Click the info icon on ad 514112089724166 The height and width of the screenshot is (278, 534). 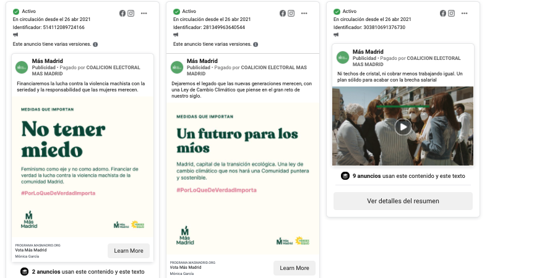point(95,44)
